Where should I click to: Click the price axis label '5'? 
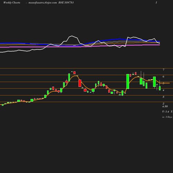point(163,83)
